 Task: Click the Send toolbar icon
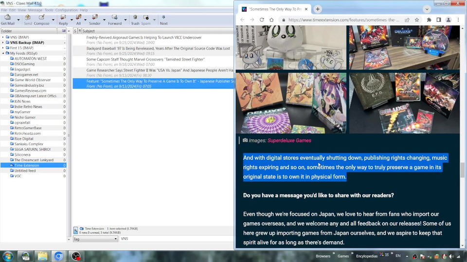pos(28,20)
